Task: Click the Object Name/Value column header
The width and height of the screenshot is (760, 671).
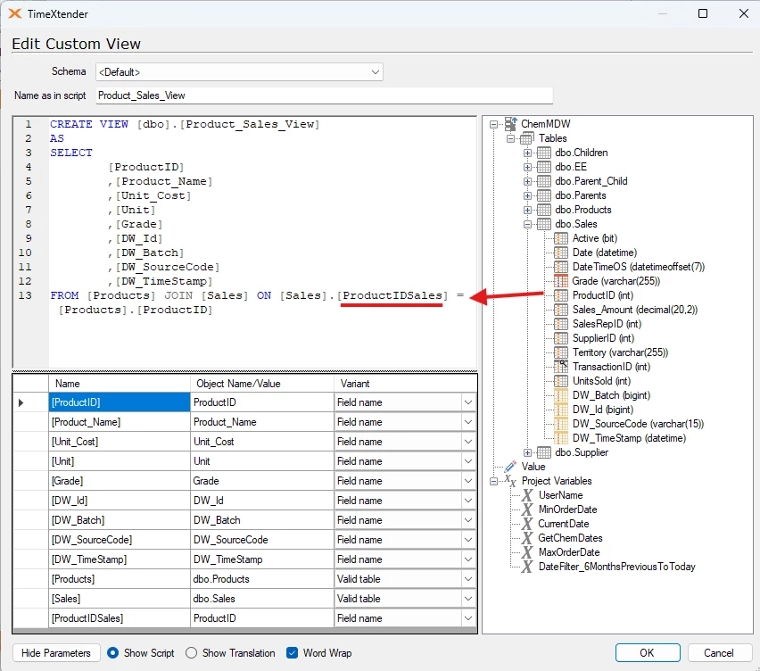Action: point(262,384)
